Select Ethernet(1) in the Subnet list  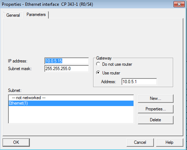71,103
